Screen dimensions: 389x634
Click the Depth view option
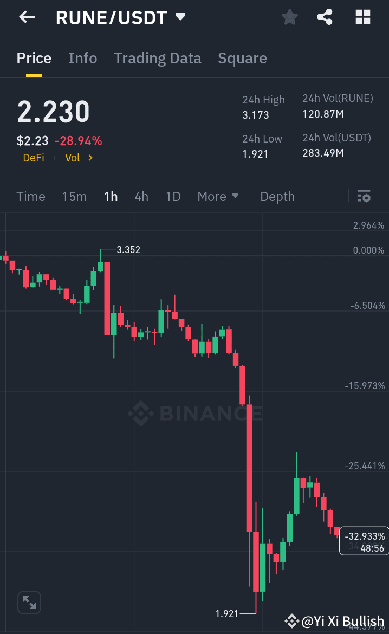point(277,196)
